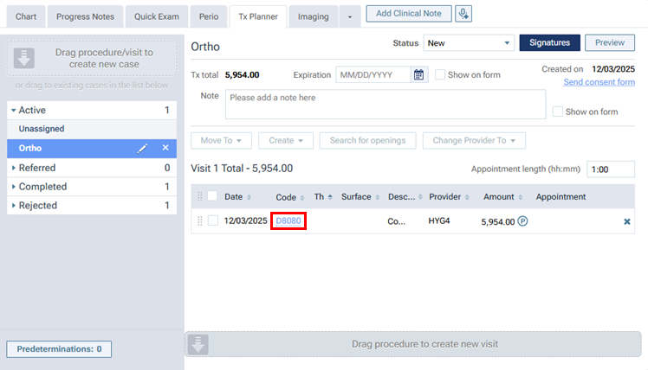The width and height of the screenshot is (648, 370).
Task: Click the drag handle icon on D8080 row
Action: tap(201, 221)
